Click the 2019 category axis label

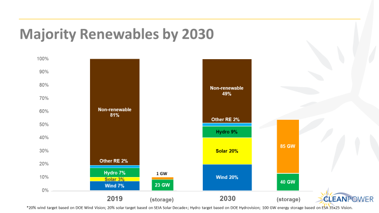pyautogui.click(x=115, y=198)
